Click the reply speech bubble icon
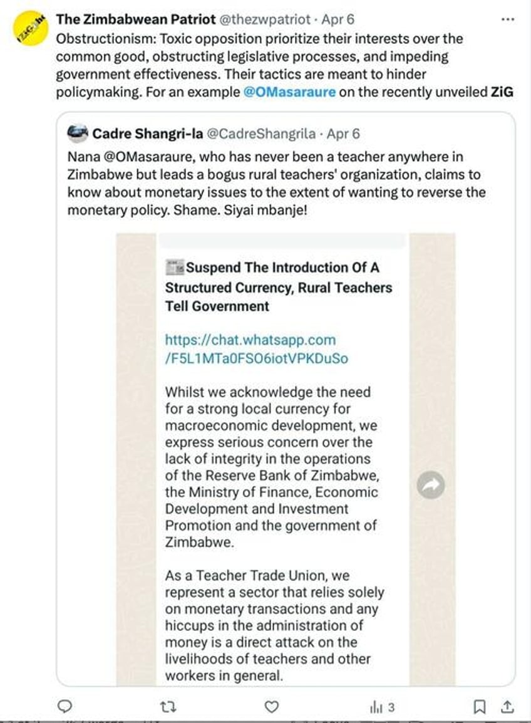 click(x=64, y=707)
